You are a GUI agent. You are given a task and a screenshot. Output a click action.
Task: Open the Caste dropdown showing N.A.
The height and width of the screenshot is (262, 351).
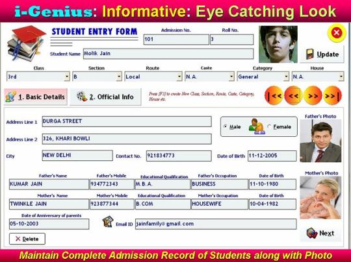209,77
